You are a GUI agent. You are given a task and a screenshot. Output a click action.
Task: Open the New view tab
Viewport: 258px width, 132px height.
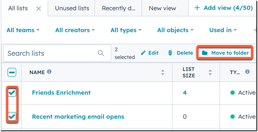[163, 8]
